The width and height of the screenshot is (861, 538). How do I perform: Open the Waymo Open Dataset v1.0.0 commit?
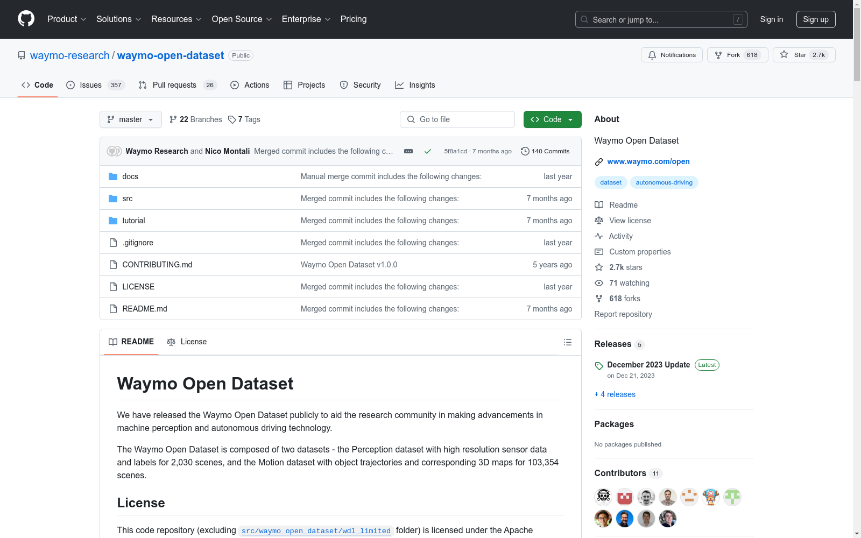pos(349,265)
